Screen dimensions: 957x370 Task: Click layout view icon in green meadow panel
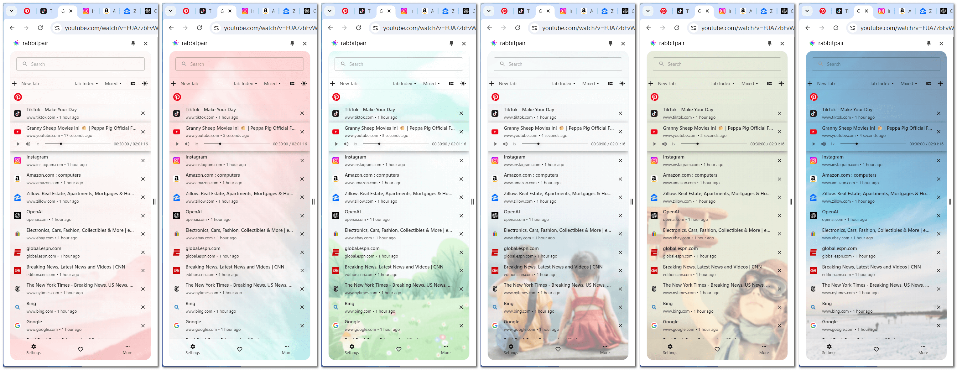click(x=451, y=84)
